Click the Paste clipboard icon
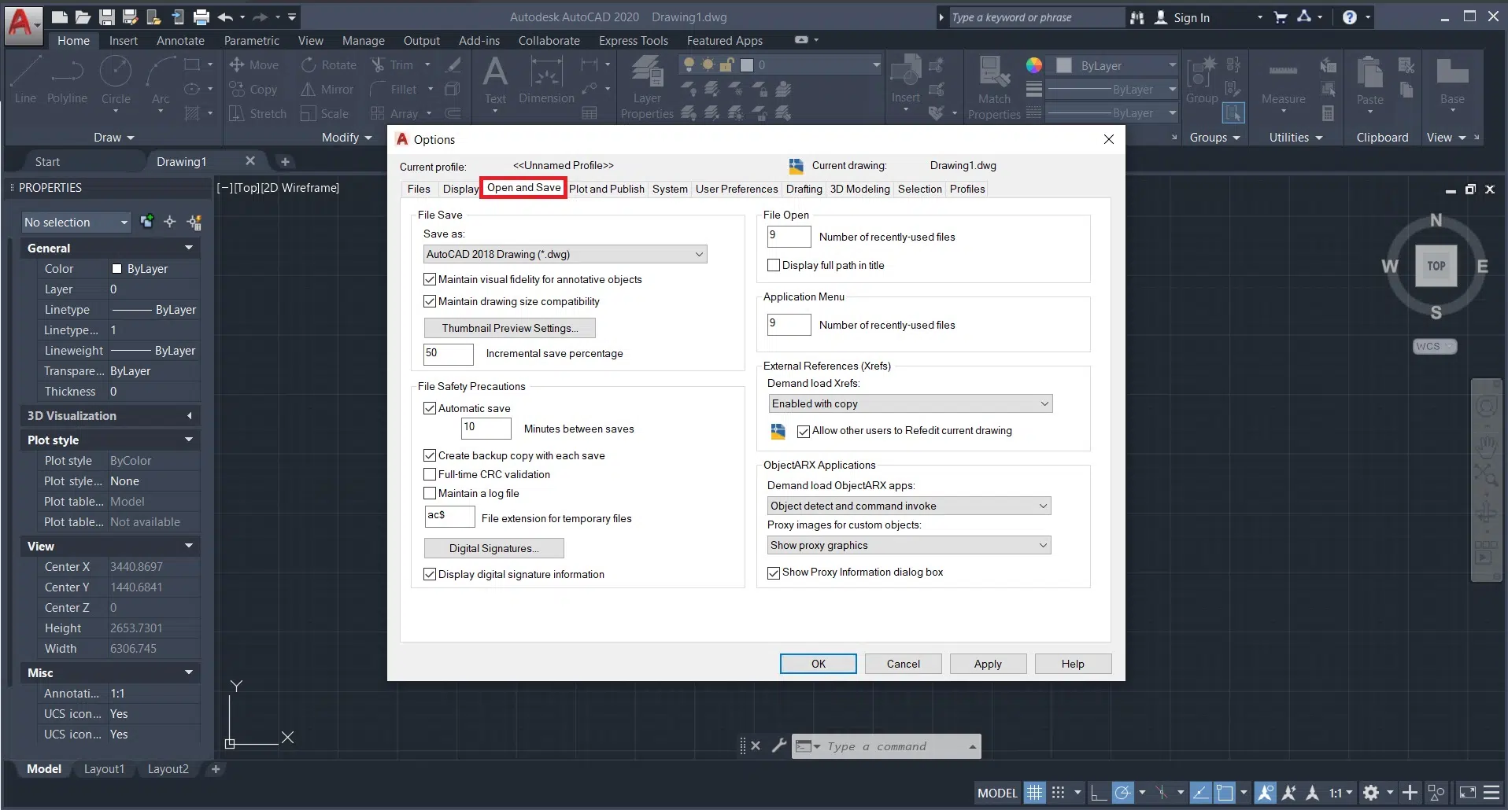This screenshot has height=810, width=1508. point(1369,80)
